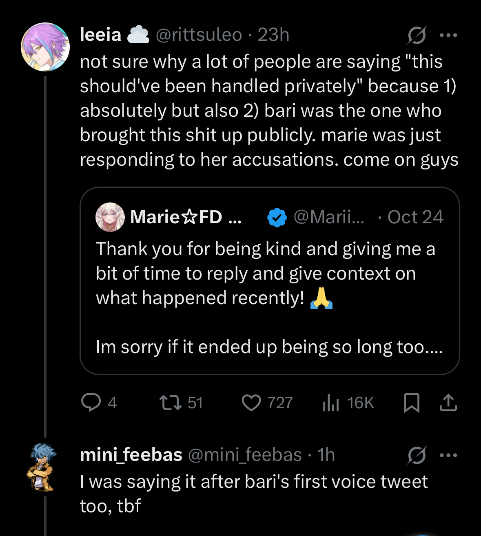The height and width of the screenshot is (536, 481).
Task: Open leeia's profile picture
Action: (x=45, y=47)
